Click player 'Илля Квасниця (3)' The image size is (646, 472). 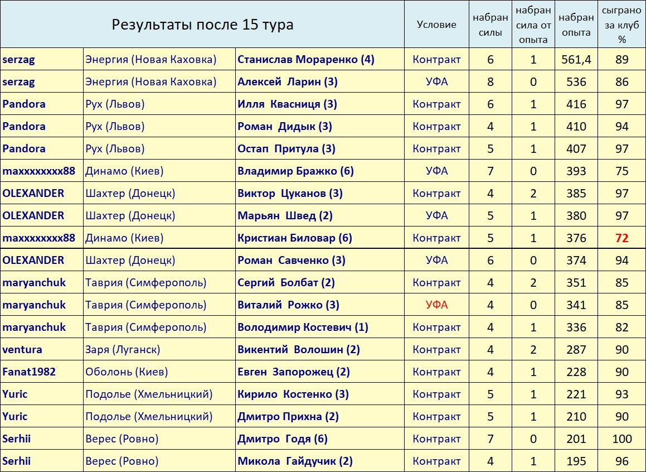pos(287,104)
